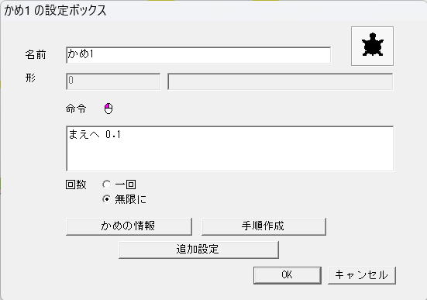Image resolution: width=427 pixels, height=300 pixels.
Task: Click the かめ1 の設定ボックス title bar
Action: coord(214,10)
